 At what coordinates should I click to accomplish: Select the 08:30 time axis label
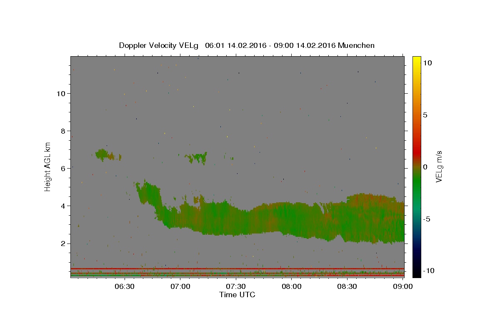pyautogui.click(x=347, y=286)
